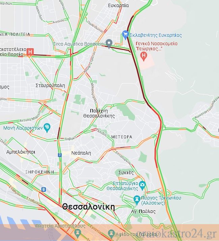Click the route 2 highway shield

pyautogui.click(x=60, y=155)
